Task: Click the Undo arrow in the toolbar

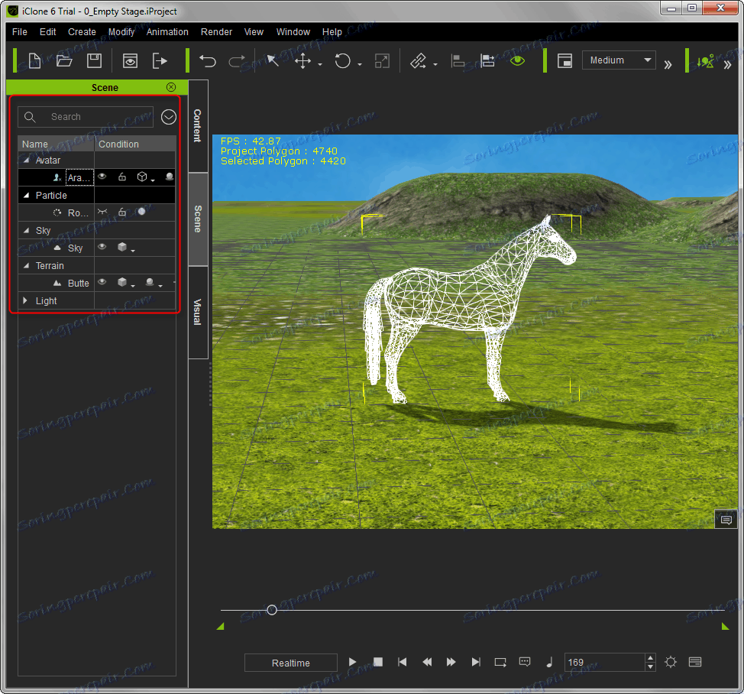Action: click(207, 61)
